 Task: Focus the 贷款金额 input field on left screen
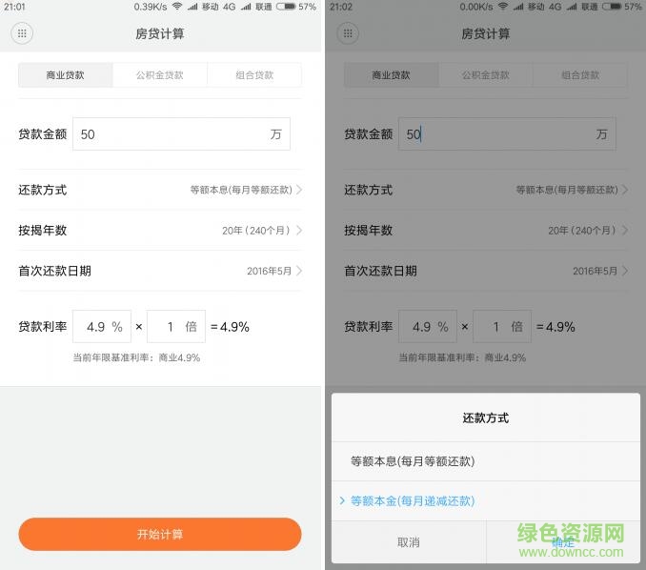172,134
